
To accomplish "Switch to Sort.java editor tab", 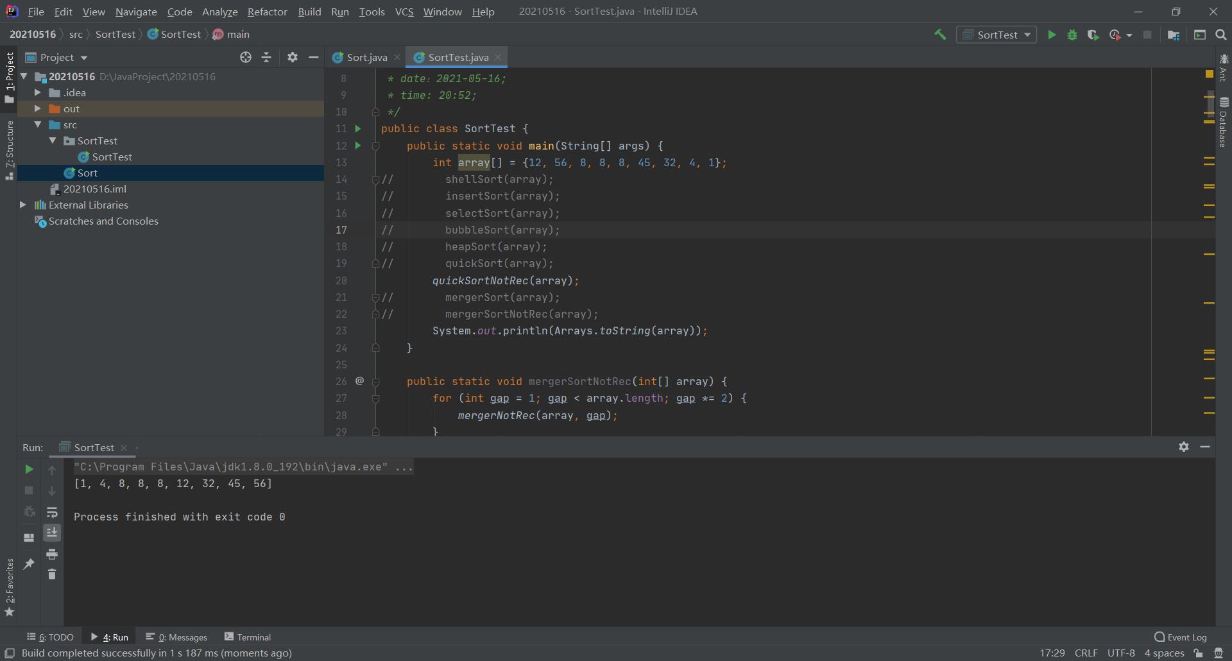I will tap(366, 57).
